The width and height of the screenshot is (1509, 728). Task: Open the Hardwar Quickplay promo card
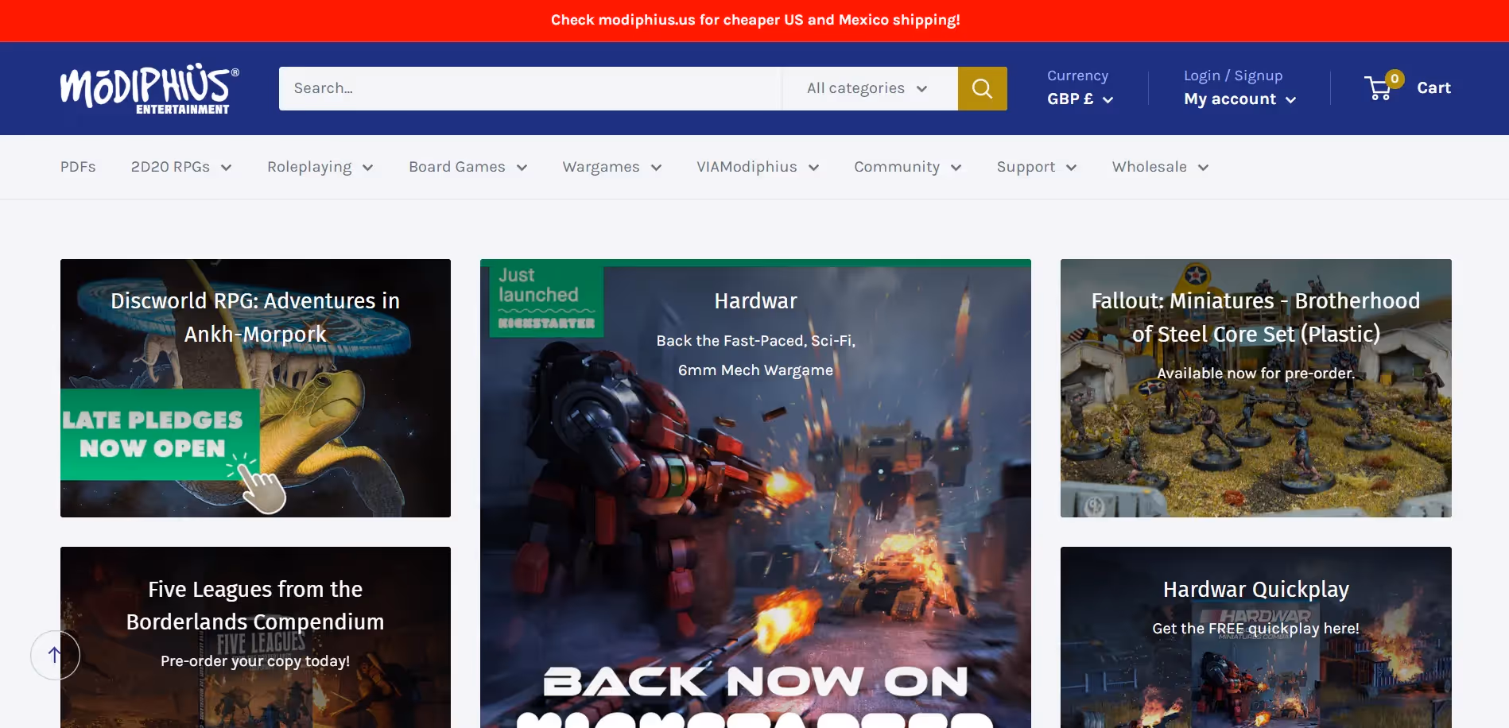1256,637
